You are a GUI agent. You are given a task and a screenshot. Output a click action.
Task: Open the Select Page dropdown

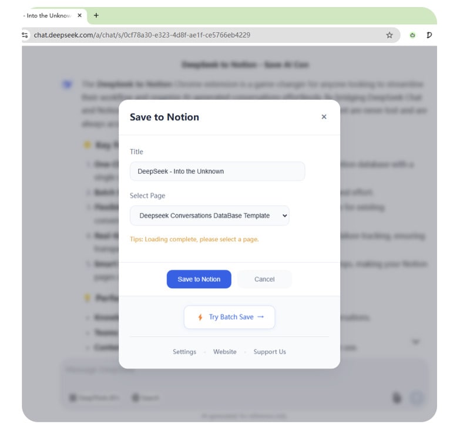pyautogui.click(x=210, y=216)
